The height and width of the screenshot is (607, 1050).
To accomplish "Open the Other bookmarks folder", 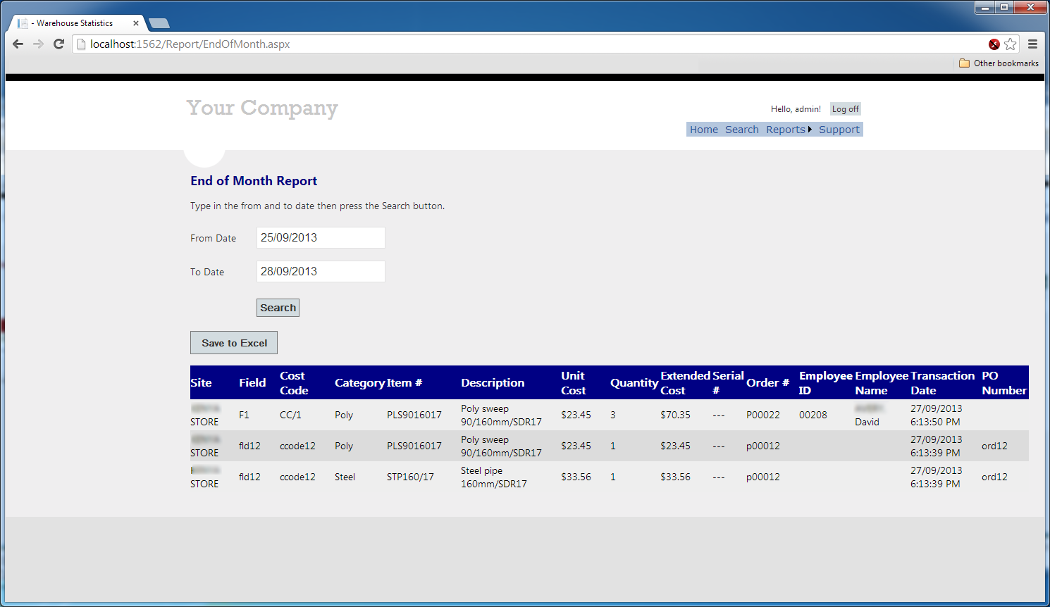I will 999,63.
